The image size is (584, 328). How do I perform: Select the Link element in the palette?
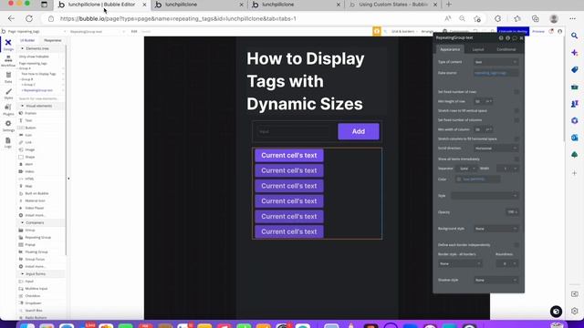(28, 142)
